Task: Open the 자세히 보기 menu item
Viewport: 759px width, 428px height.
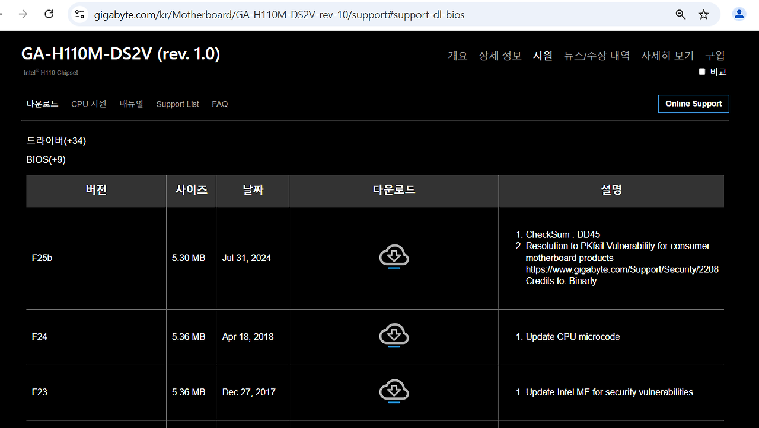Action: point(667,56)
